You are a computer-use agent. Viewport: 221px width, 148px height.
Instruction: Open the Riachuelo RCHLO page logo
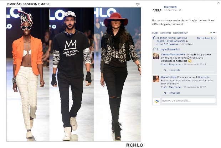pos(157,10)
